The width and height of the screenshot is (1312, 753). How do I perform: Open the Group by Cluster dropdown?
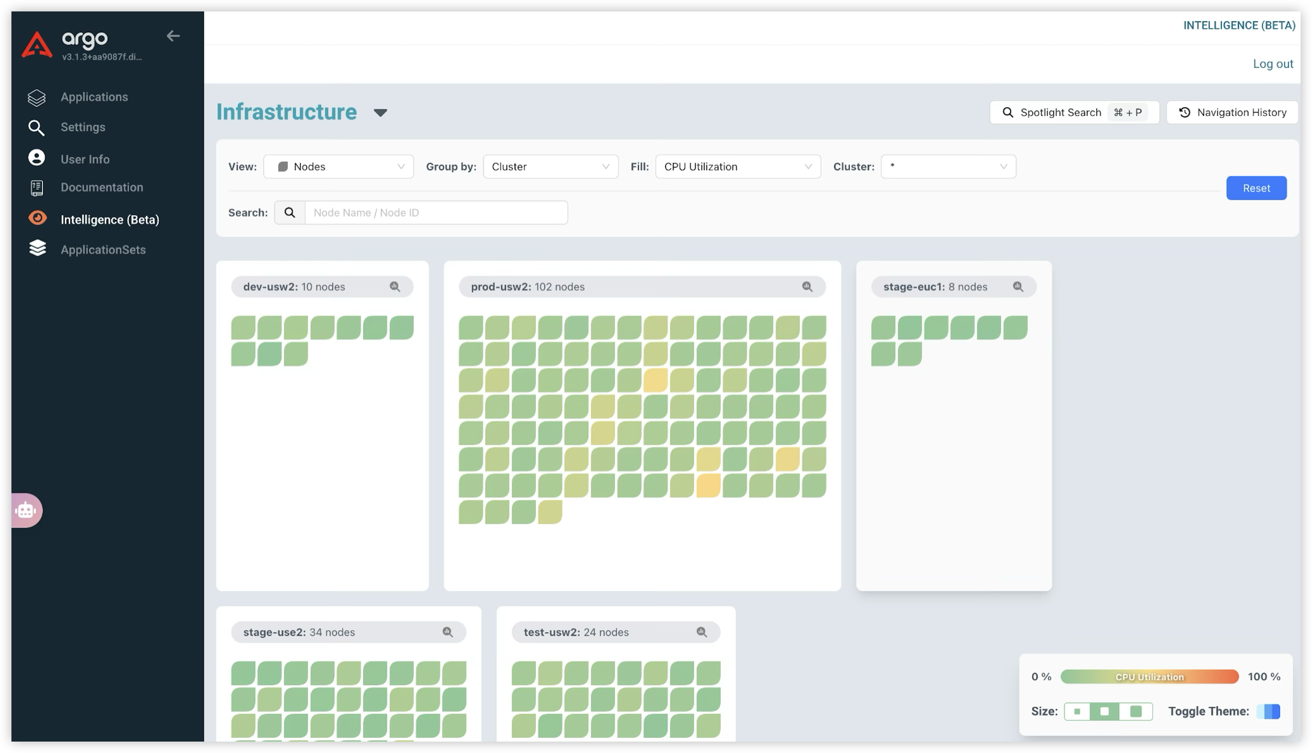(550, 166)
